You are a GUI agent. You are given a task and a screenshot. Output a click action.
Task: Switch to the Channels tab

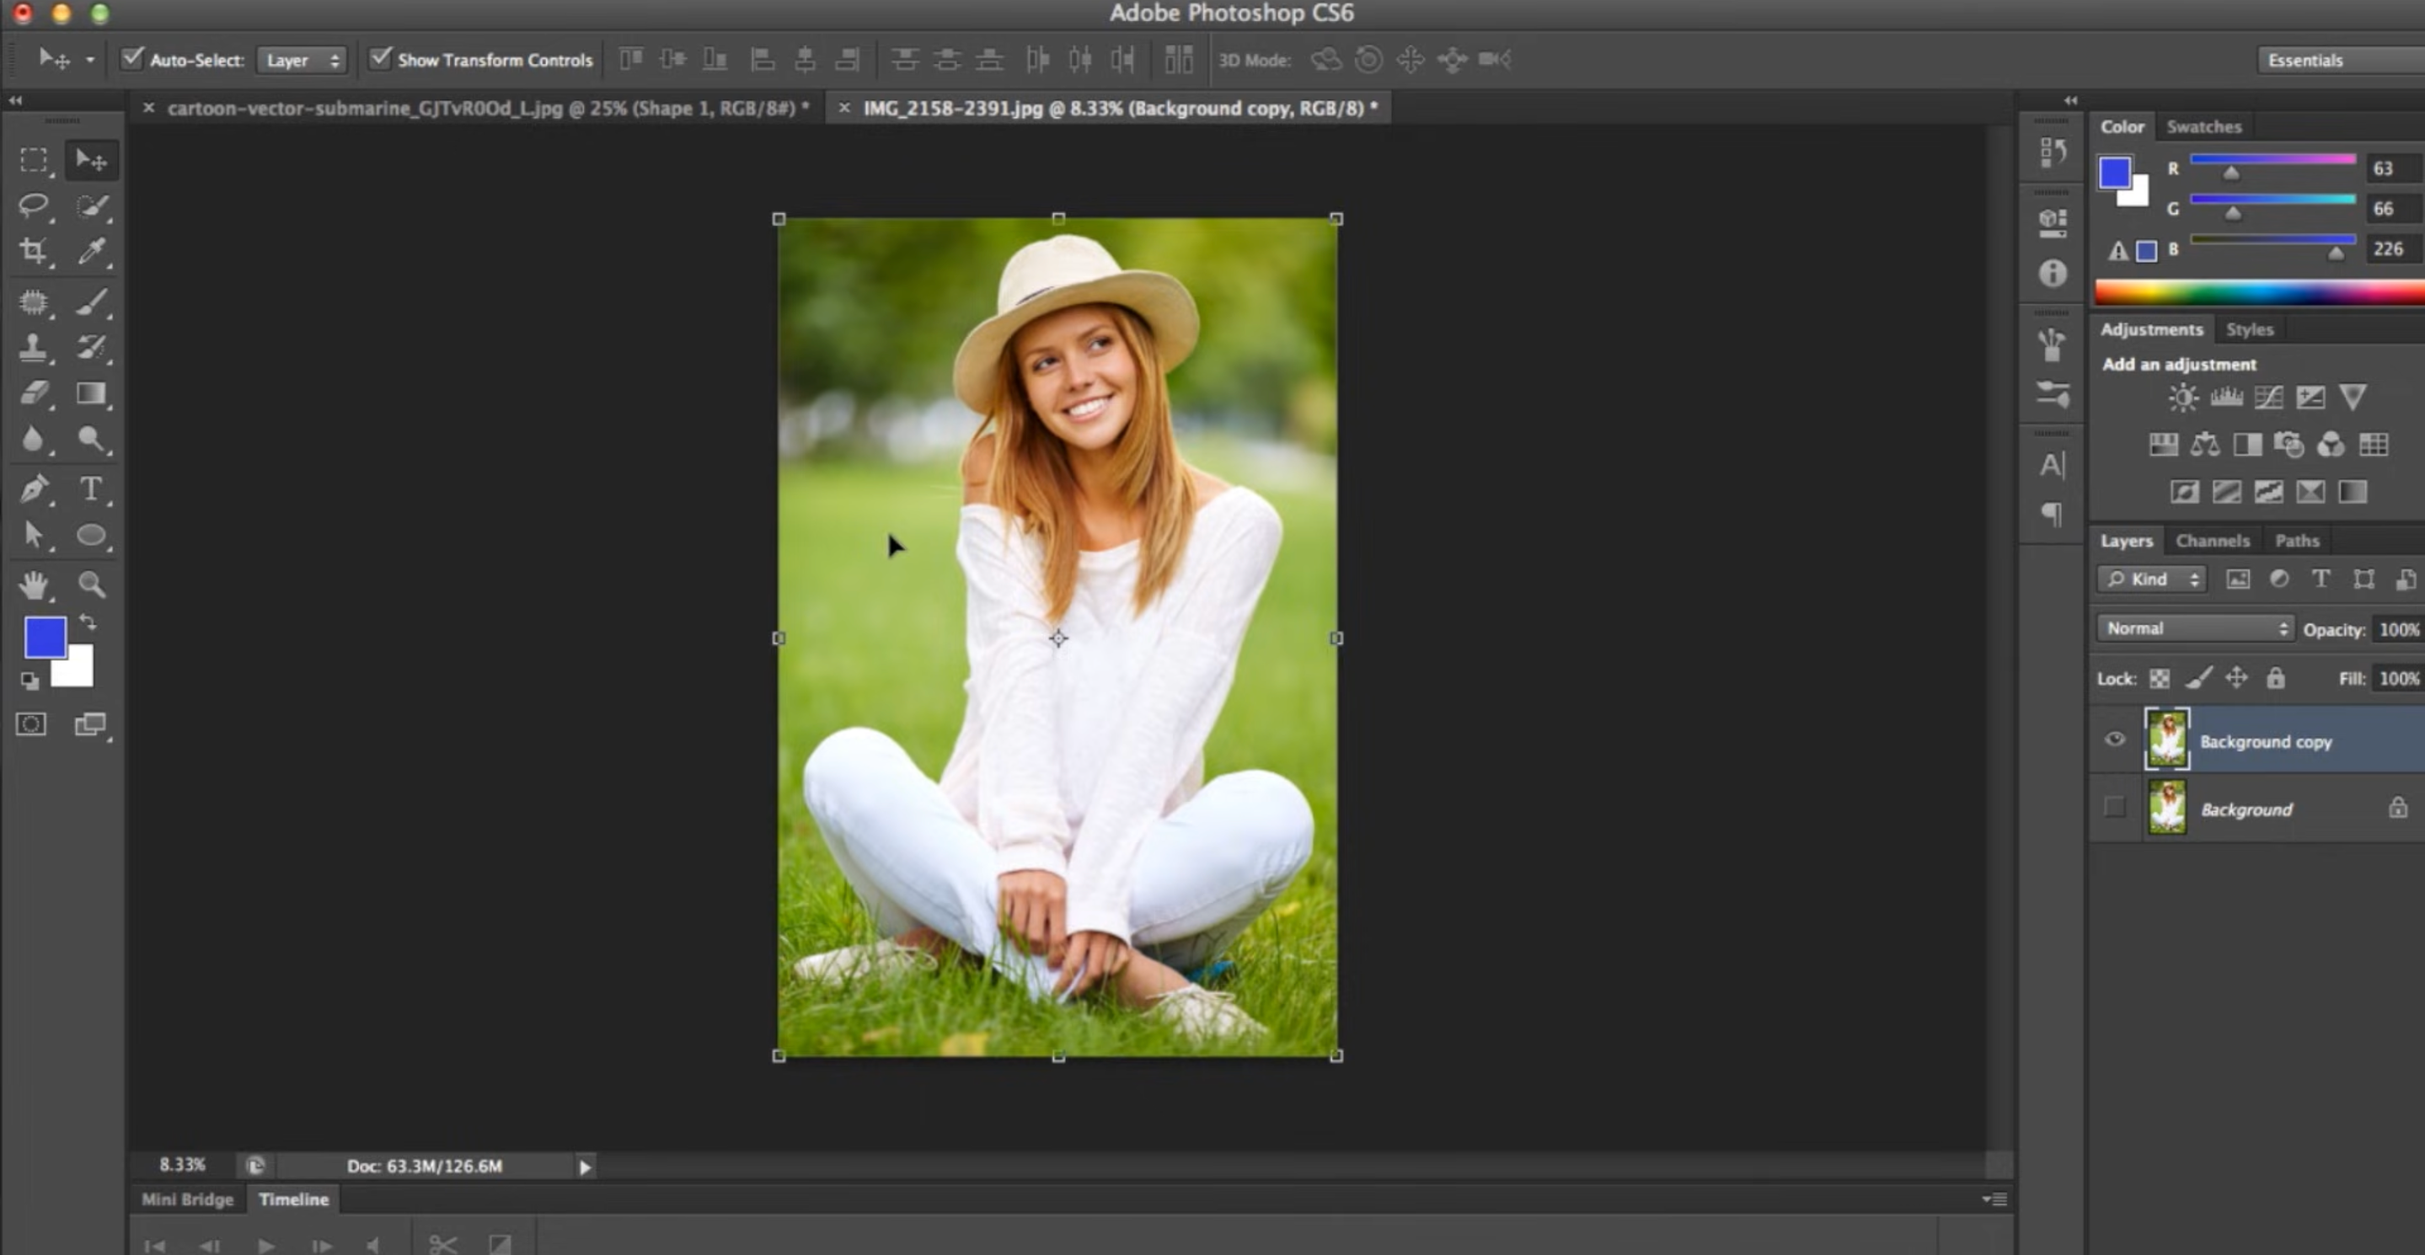(2213, 540)
